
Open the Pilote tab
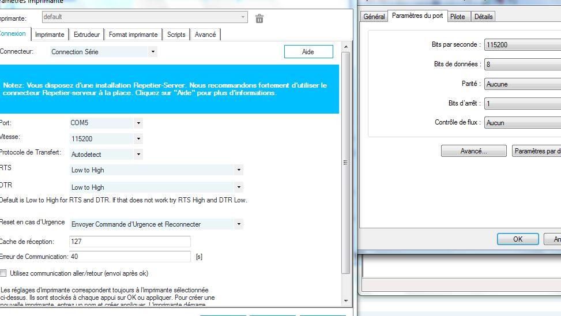coord(458,17)
